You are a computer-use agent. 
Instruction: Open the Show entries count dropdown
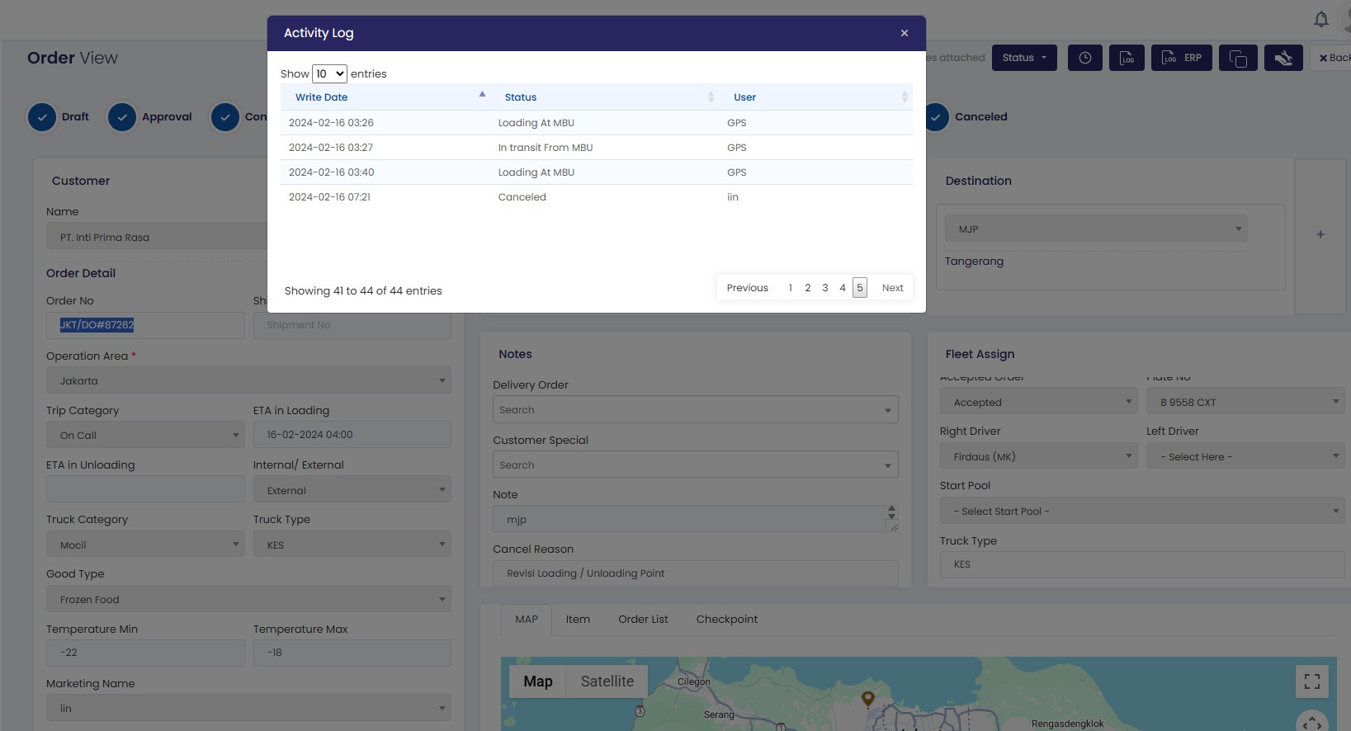[329, 73]
